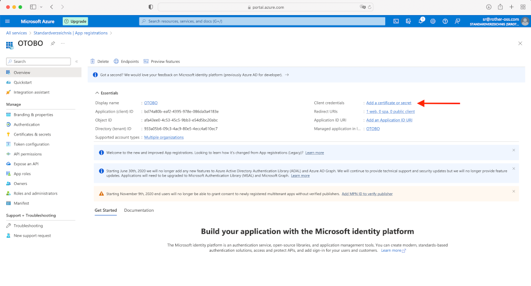Open the more options ellipsis beside OTOBO

coord(63,44)
